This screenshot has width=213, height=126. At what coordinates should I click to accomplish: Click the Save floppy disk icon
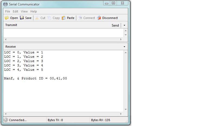[x=22, y=18]
